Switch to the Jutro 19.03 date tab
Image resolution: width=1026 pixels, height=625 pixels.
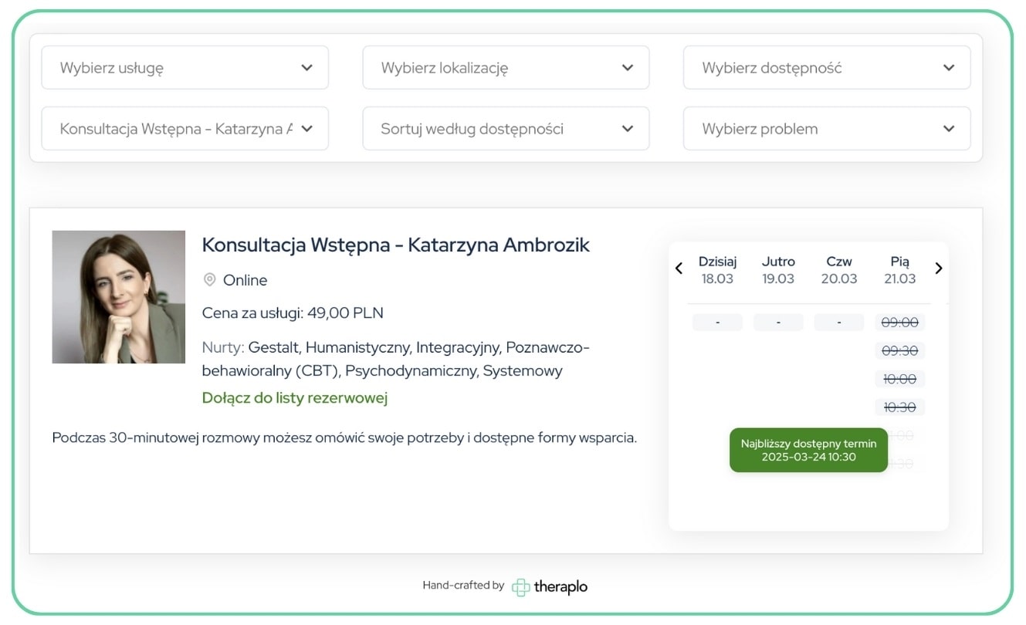pyautogui.click(x=778, y=269)
